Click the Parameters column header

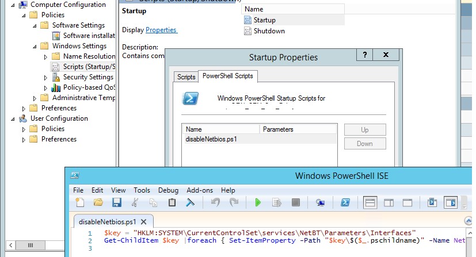tap(298, 129)
